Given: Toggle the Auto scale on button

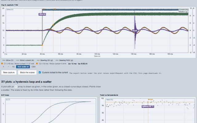Looking at the screenshot, I should pos(23,67).
